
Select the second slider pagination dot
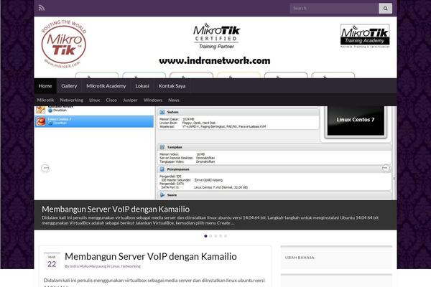[210, 236]
